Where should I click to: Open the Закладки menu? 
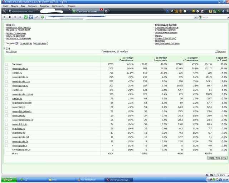click(x=33, y=6)
